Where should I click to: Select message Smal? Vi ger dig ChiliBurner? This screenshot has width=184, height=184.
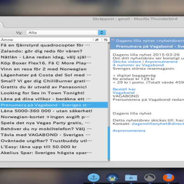[54, 81]
